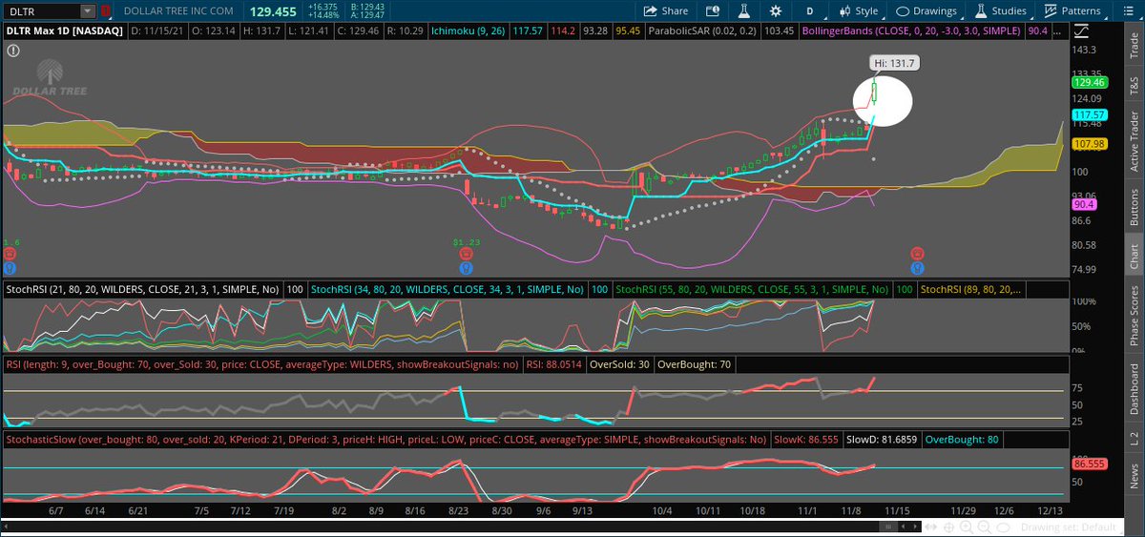The image size is (1145, 537).
Task: Open the Patterns menu
Action: coord(1073,11)
